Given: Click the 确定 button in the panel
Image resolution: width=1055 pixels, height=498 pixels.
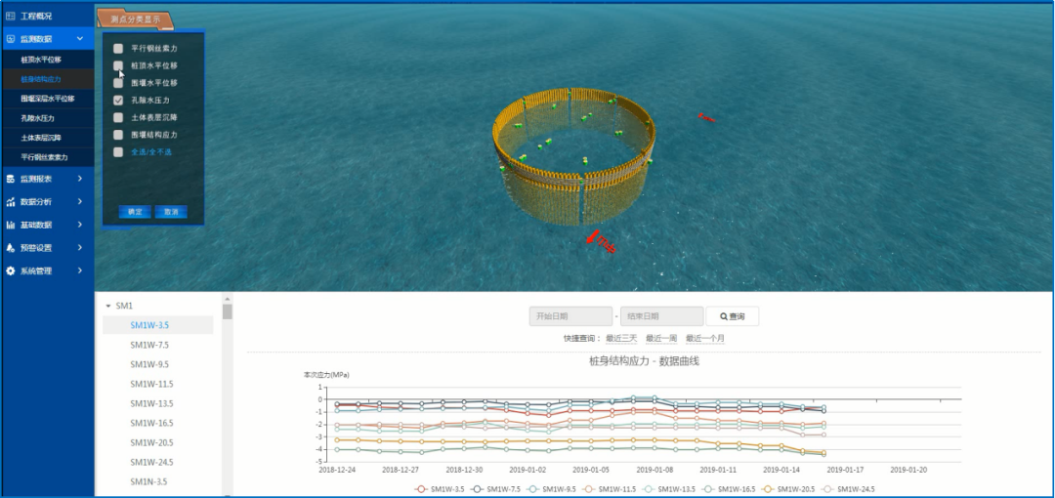Looking at the screenshot, I should pos(135,212).
